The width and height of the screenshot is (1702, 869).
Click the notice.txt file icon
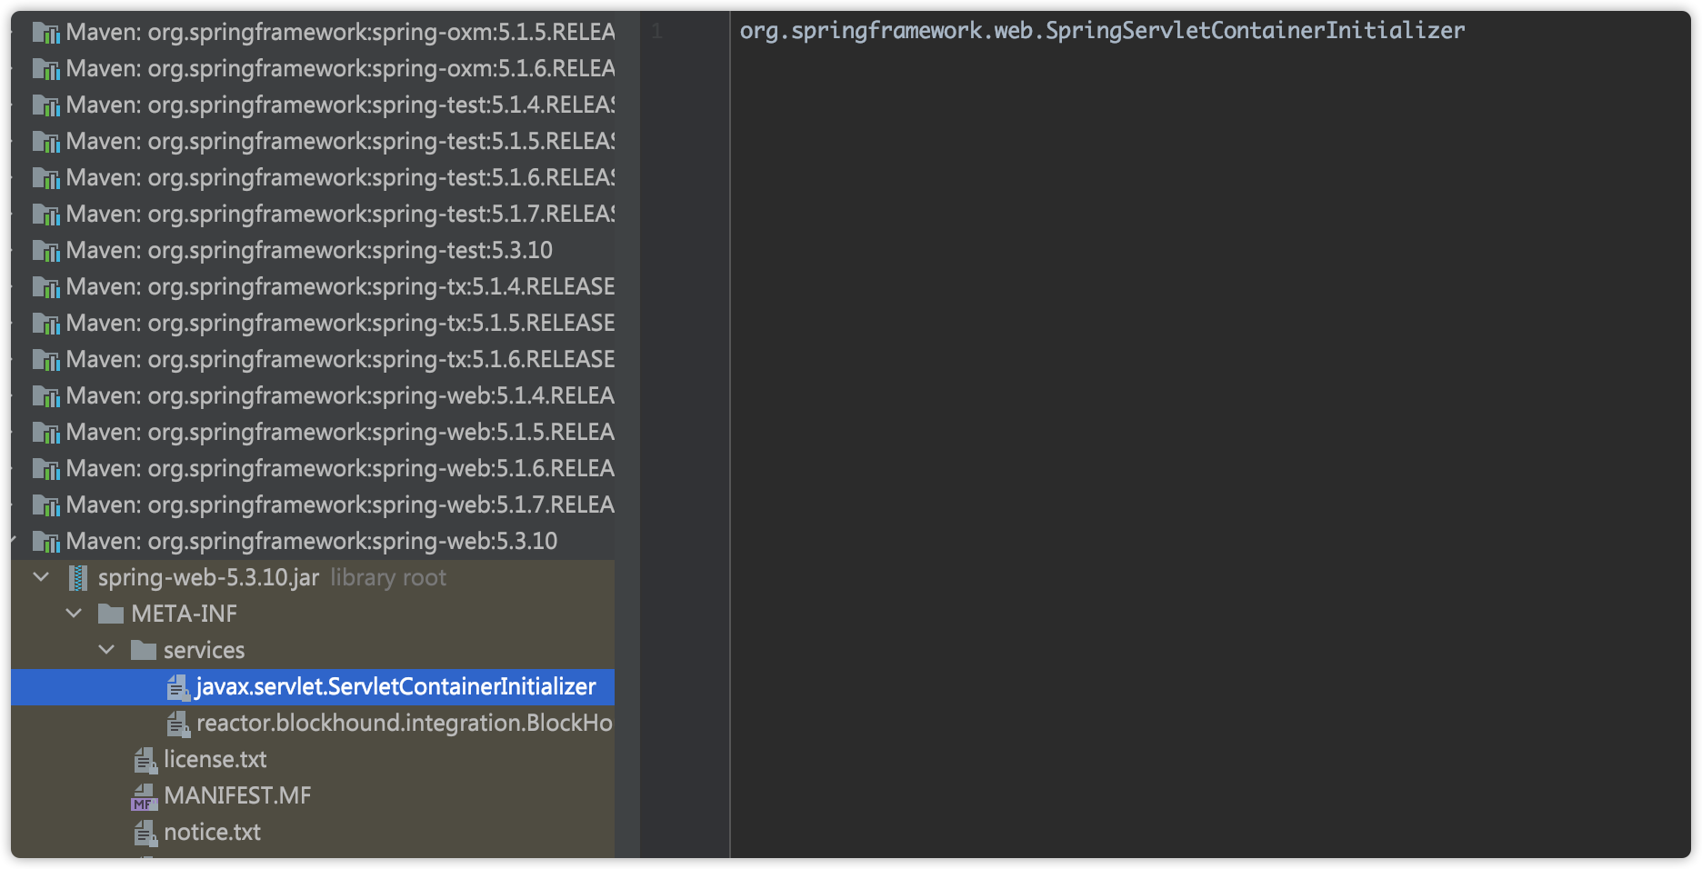[x=145, y=833]
